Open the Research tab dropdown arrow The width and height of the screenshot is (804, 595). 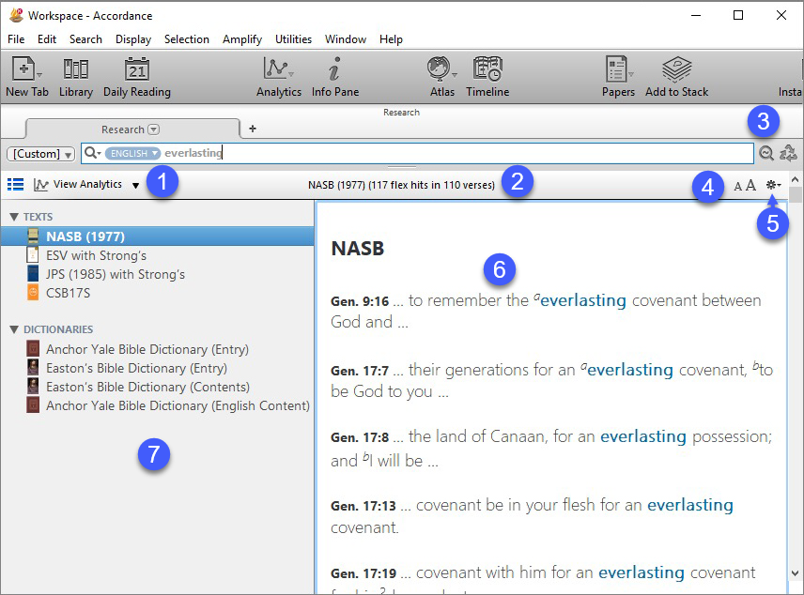[154, 130]
